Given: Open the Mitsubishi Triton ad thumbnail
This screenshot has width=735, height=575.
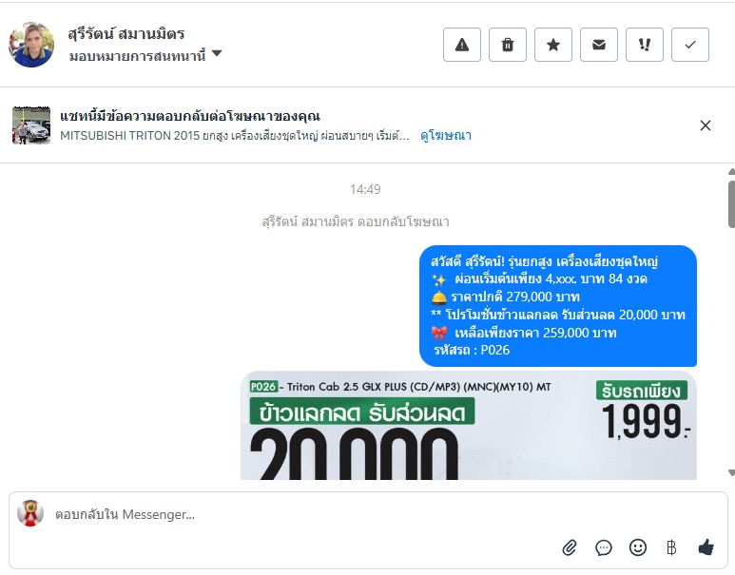Looking at the screenshot, I should [31, 125].
